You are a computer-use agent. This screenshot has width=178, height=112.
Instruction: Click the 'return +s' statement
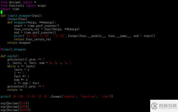tap(15, 90)
